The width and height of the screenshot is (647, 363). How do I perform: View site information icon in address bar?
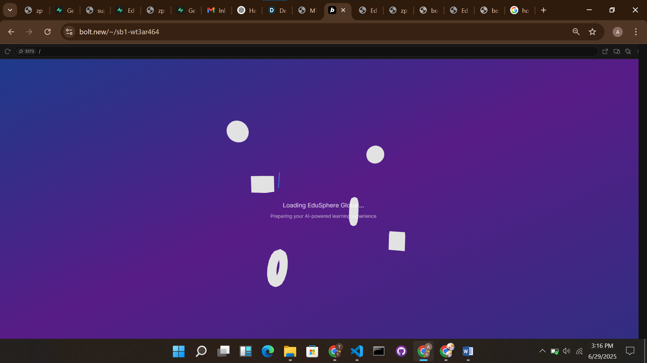pos(69,32)
